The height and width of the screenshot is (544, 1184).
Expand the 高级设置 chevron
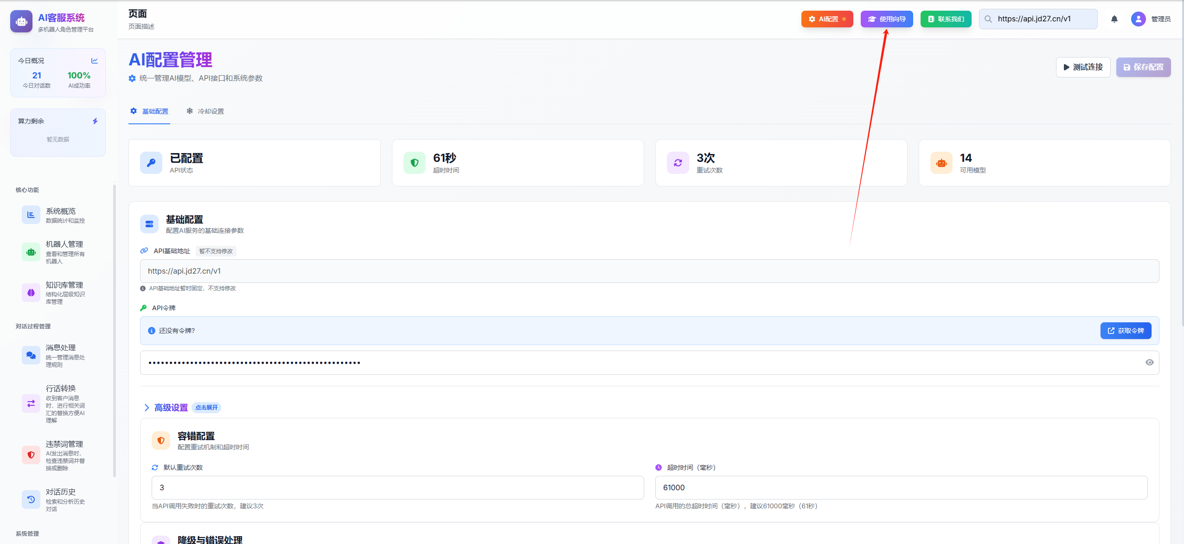[x=147, y=408]
